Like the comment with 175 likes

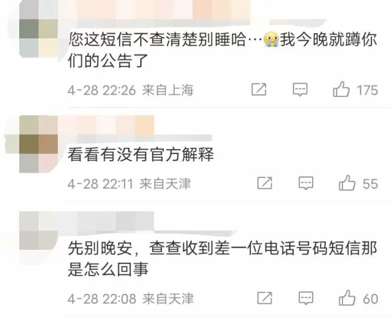[x=341, y=90]
